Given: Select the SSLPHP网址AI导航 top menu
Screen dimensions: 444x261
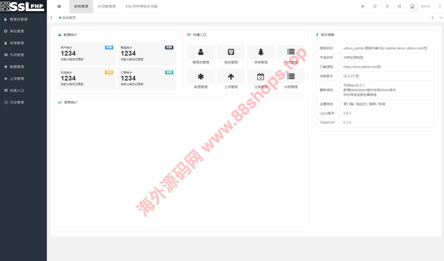Looking at the screenshot, I should tap(142, 6).
